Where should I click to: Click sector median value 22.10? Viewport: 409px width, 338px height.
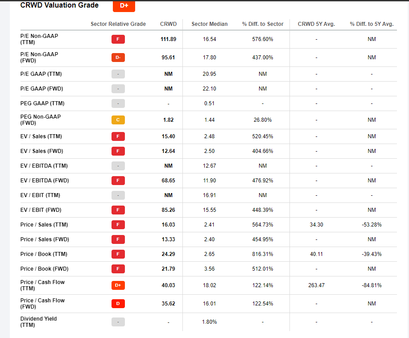(210, 89)
